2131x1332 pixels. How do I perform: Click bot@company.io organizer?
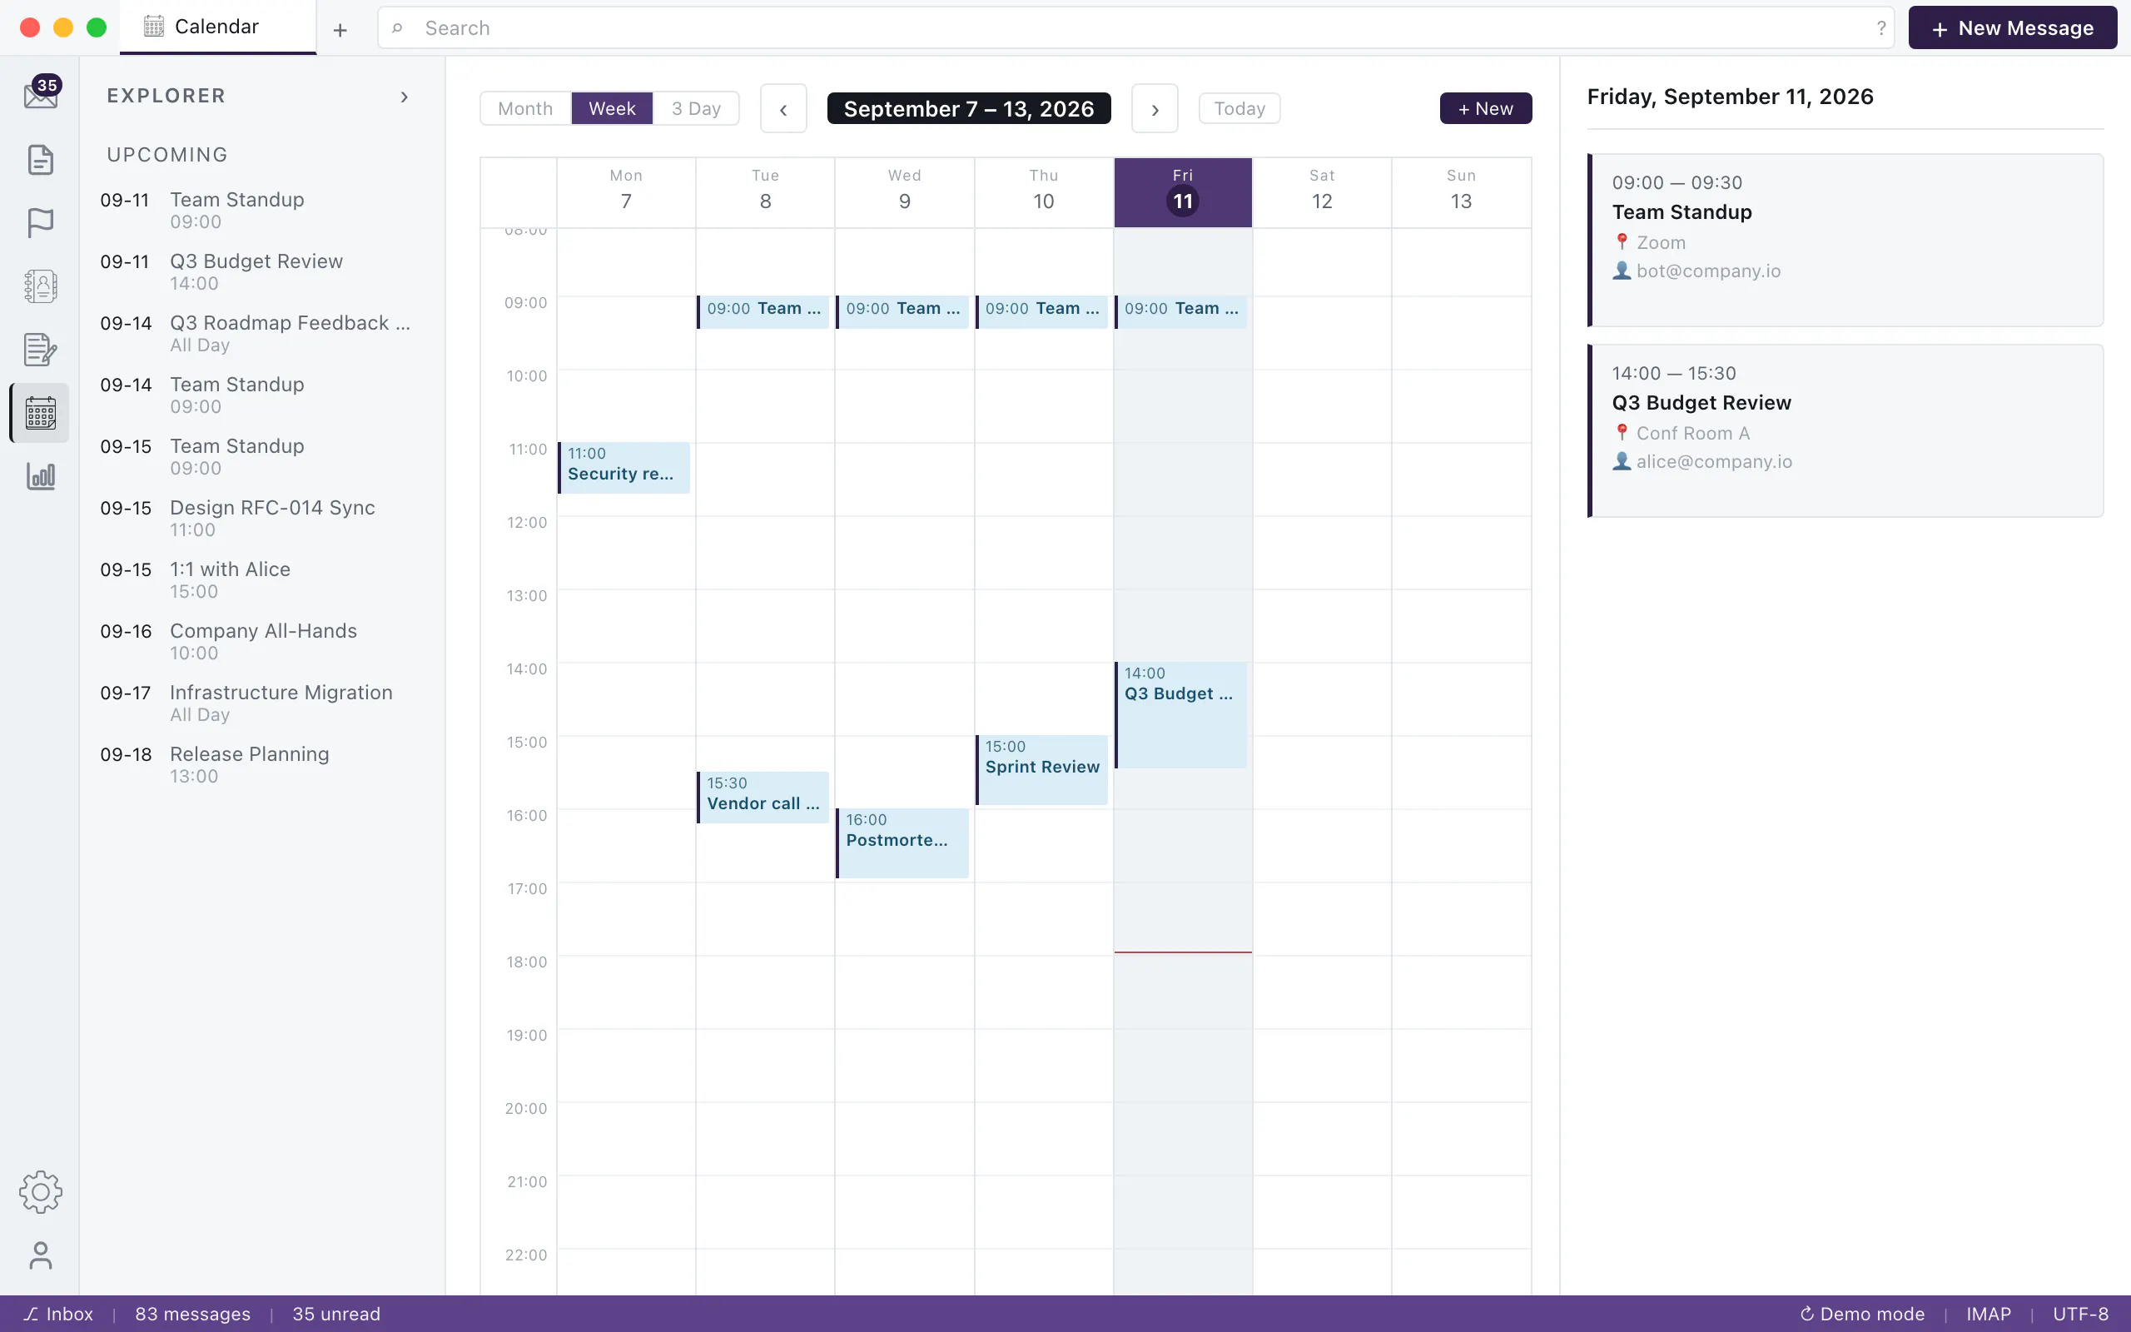pyautogui.click(x=1707, y=271)
